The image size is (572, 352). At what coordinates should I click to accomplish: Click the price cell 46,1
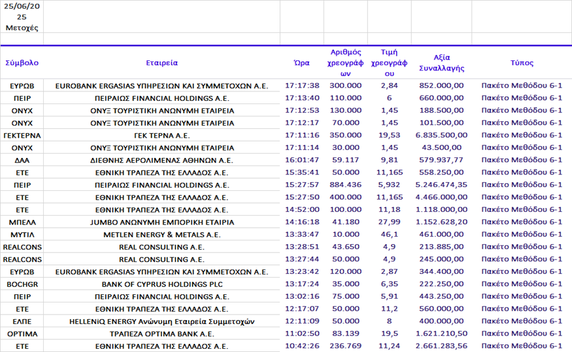coord(389,234)
